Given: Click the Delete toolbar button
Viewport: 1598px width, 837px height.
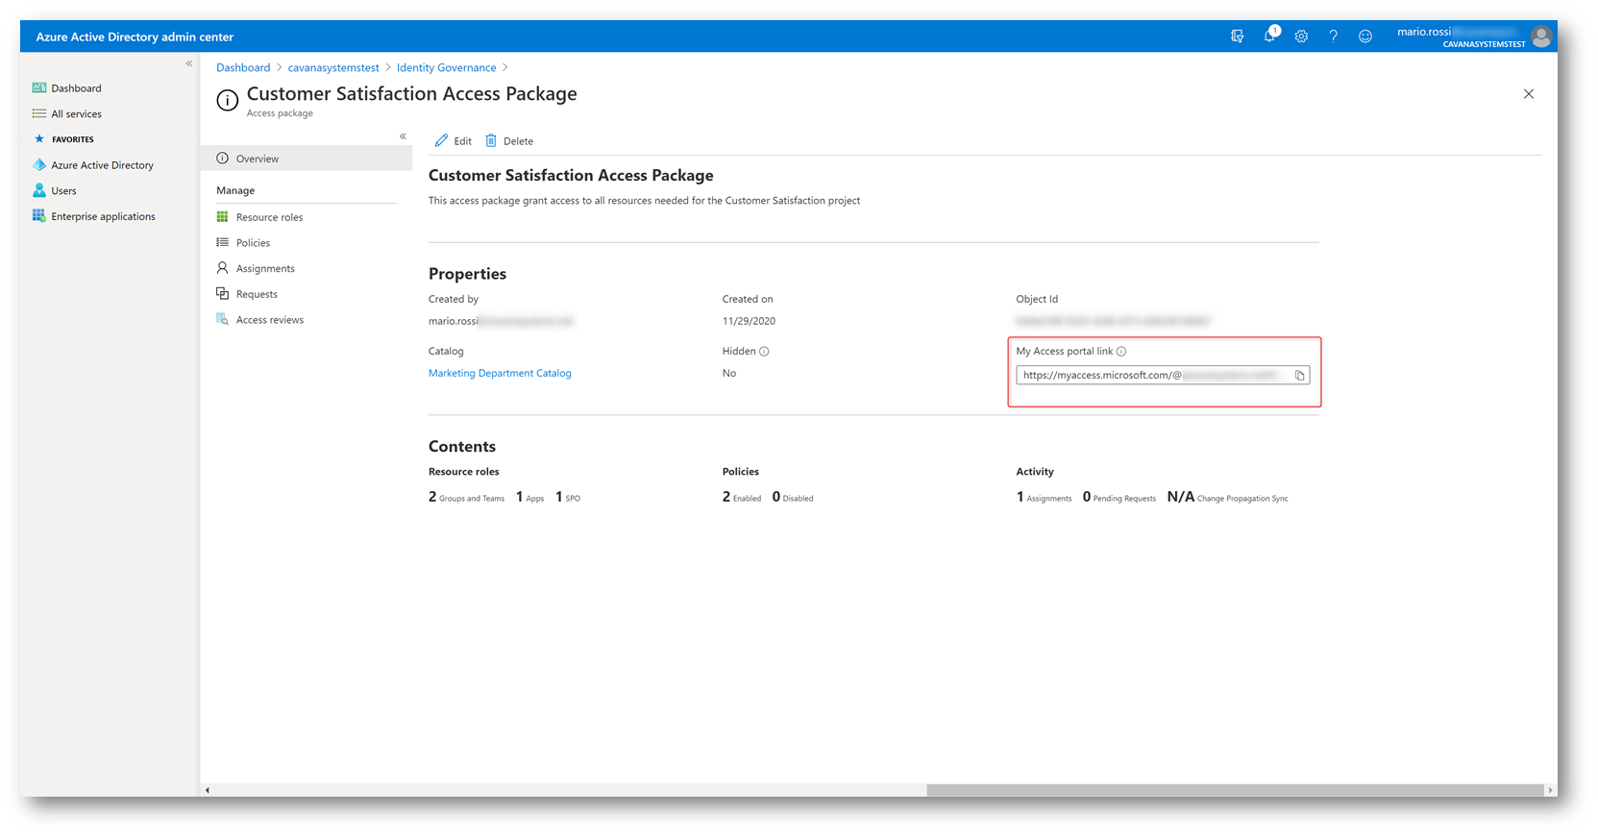Looking at the screenshot, I should coord(509,141).
